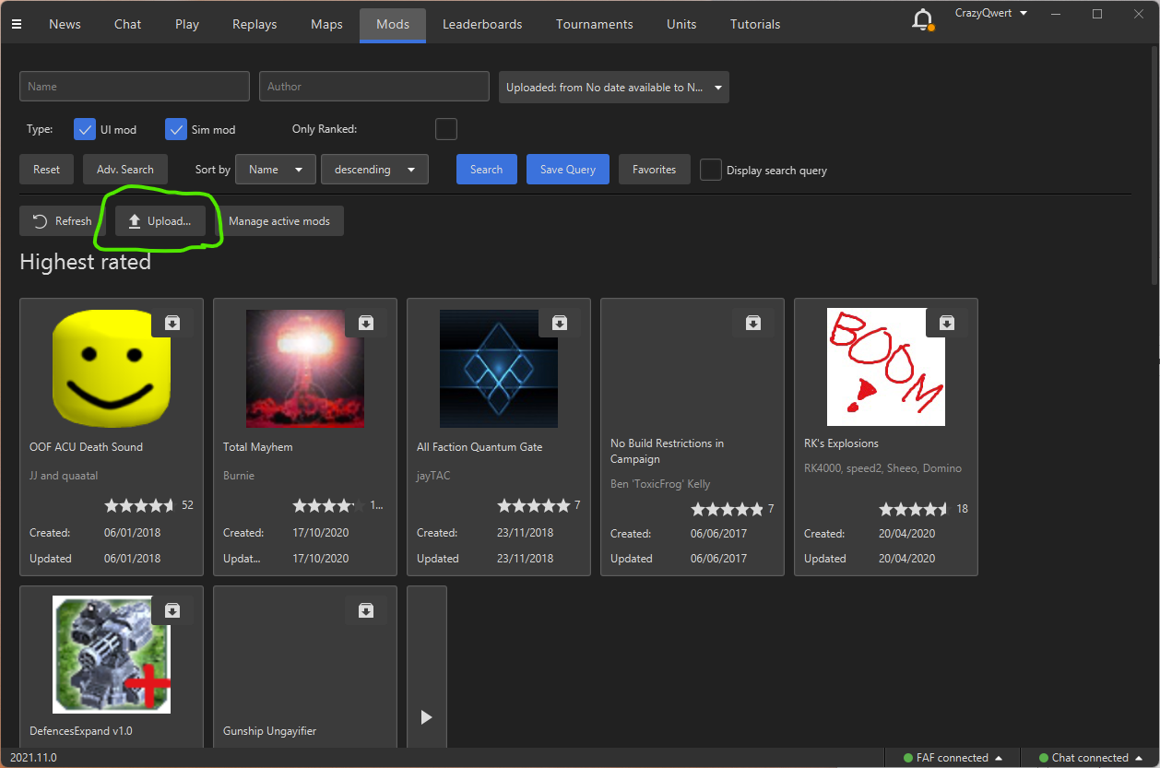Download RK's Explosions mod
This screenshot has height=768, width=1160.
pyautogui.click(x=947, y=323)
